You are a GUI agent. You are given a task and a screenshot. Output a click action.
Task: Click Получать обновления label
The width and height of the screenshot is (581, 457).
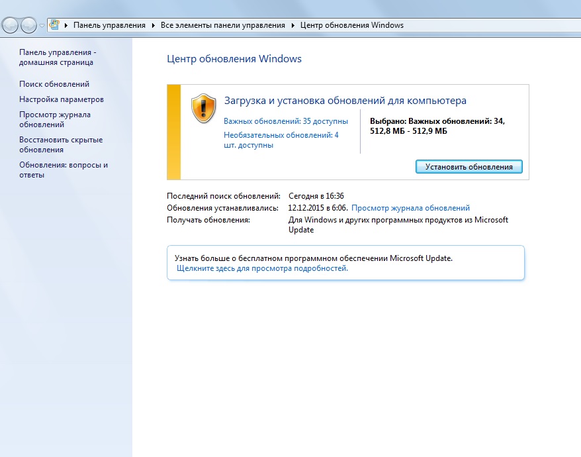(208, 220)
